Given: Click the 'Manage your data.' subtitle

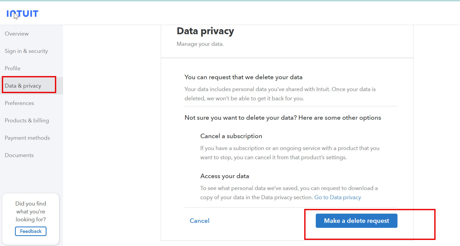Looking at the screenshot, I should click(x=200, y=44).
